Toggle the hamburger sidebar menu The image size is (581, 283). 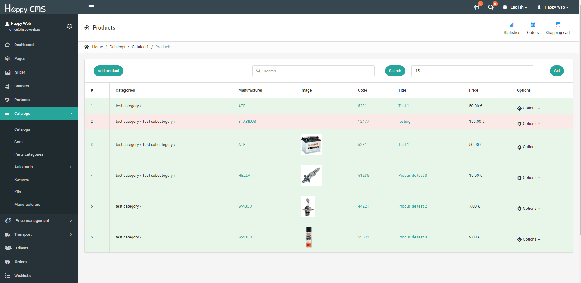coord(91,7)
